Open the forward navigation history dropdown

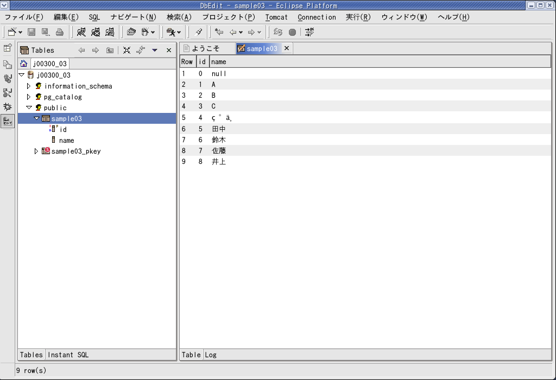pos(259,33)
